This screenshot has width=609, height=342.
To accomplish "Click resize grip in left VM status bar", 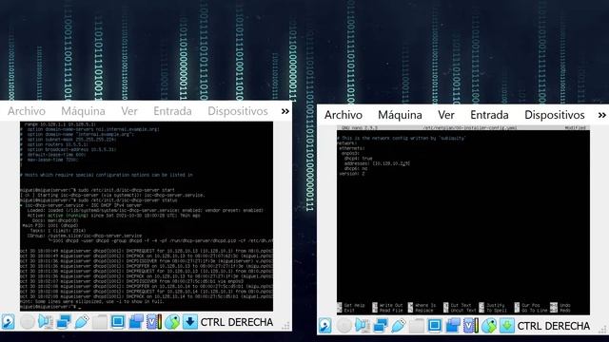I will tap(286, 327).
